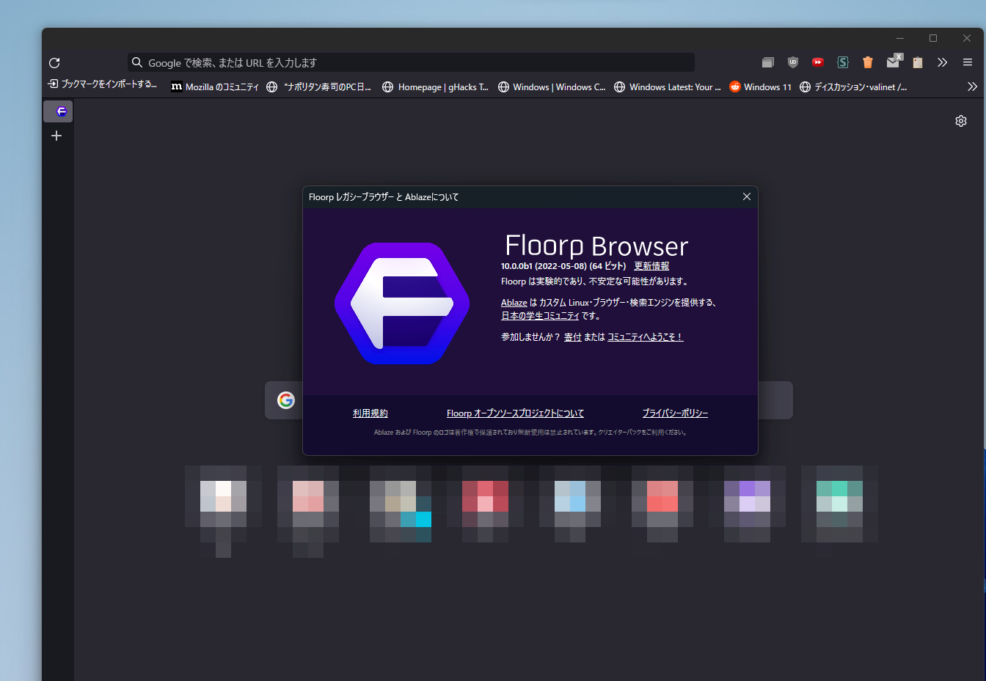Click the Google search or URL address bar
The height and width of the screenshot is (681, 986).
click(x=411, y=62)
